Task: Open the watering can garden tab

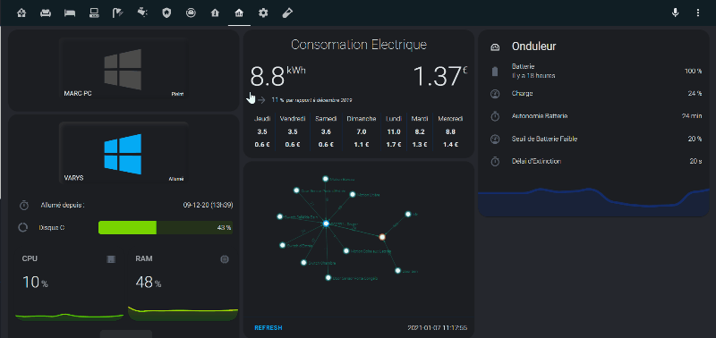Action: [142, 13]
